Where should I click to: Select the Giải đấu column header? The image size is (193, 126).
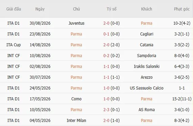point(13,9)
